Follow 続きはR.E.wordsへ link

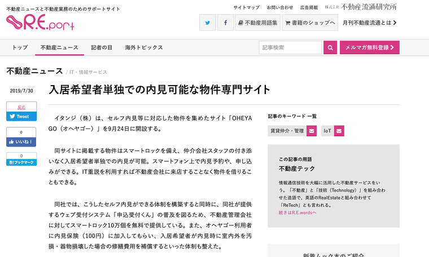point(297,212)
